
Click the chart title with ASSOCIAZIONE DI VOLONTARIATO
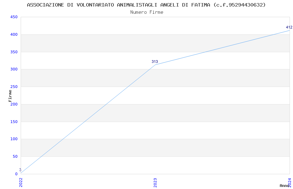(146, 5)
